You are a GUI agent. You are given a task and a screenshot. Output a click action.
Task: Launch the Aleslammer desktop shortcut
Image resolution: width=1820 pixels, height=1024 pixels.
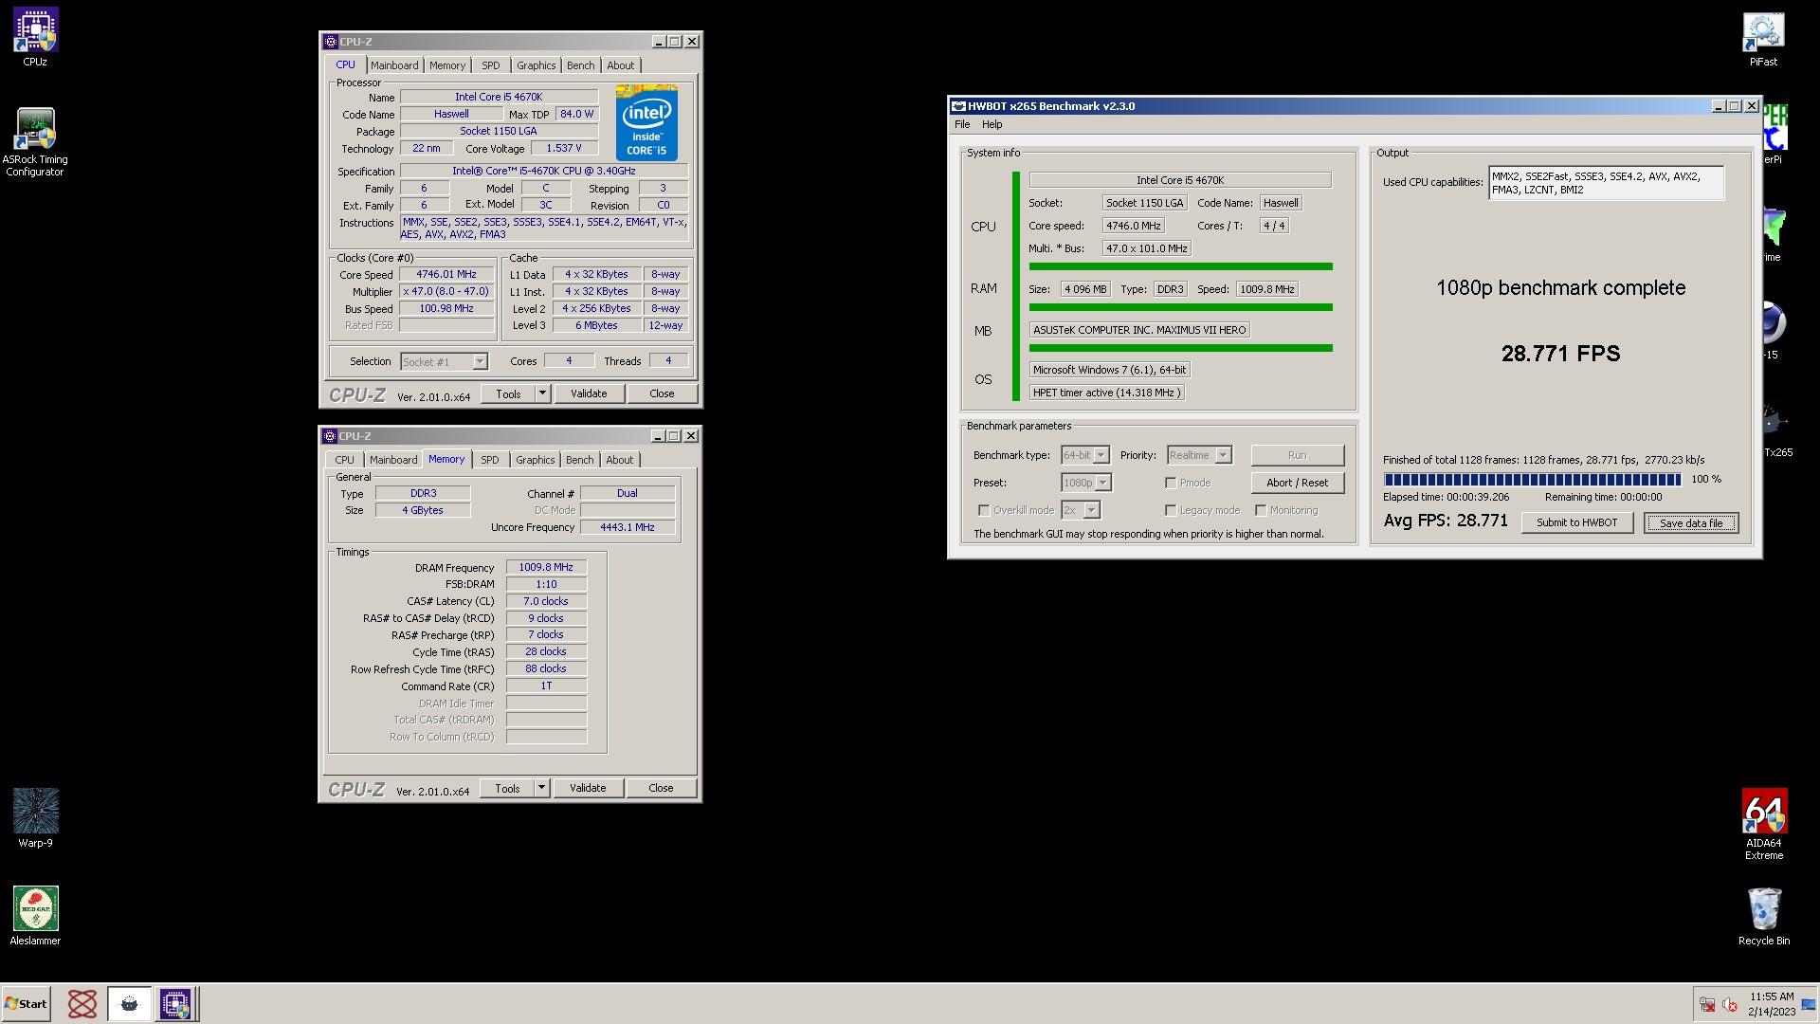[x=35, y=916]
